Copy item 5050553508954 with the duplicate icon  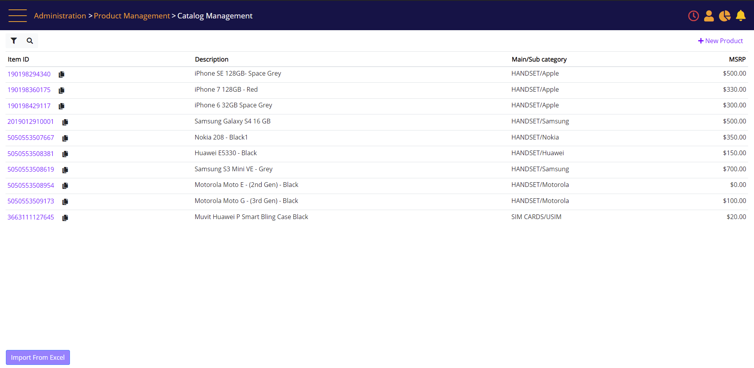pos(65,186)
